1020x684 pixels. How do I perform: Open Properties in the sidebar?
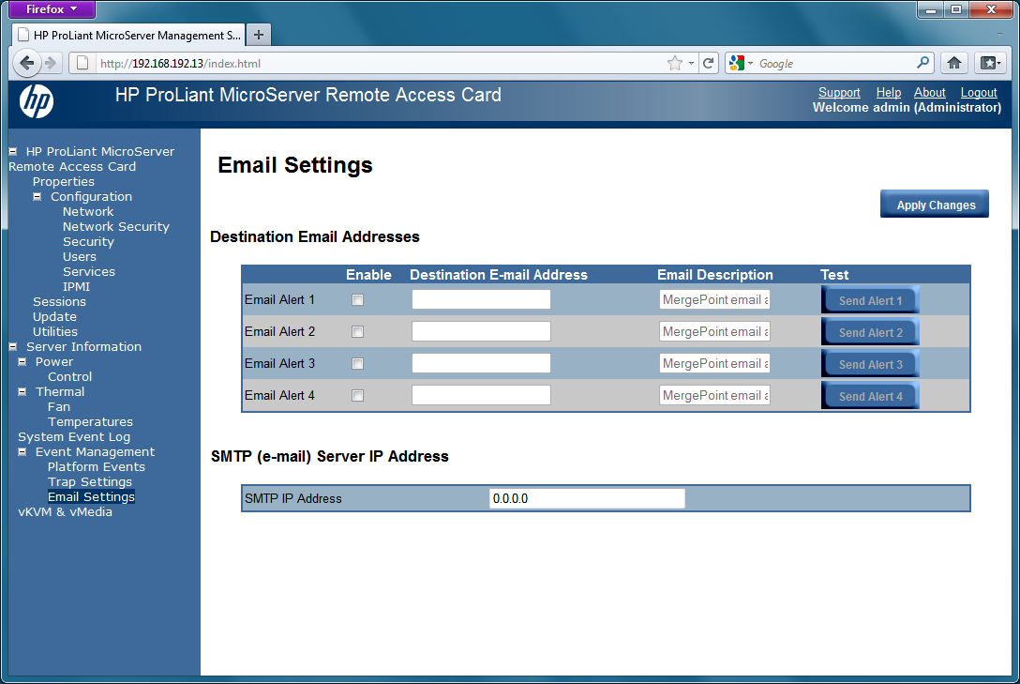63,182
